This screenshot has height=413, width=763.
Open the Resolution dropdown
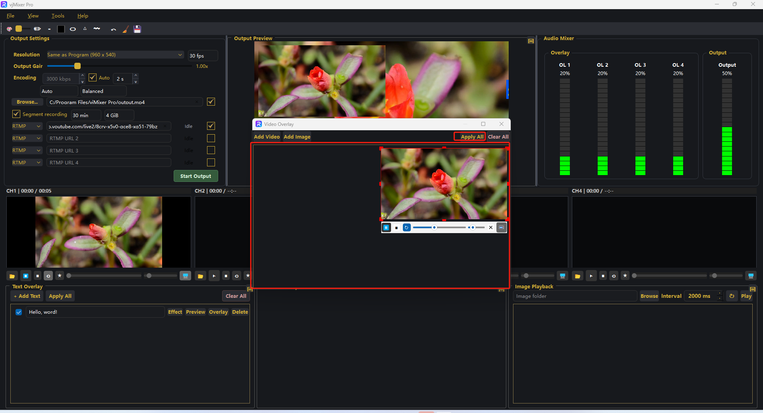click(115, 55)
